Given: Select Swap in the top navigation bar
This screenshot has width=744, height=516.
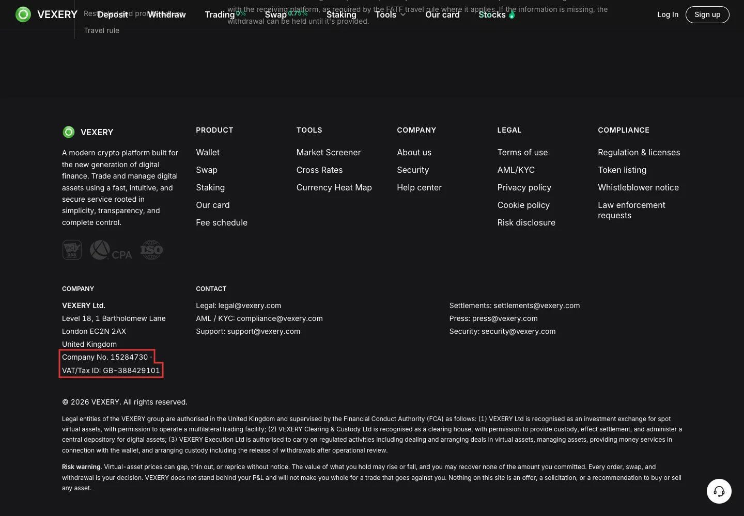Looking at the screenshot, I should pos(275,14).
